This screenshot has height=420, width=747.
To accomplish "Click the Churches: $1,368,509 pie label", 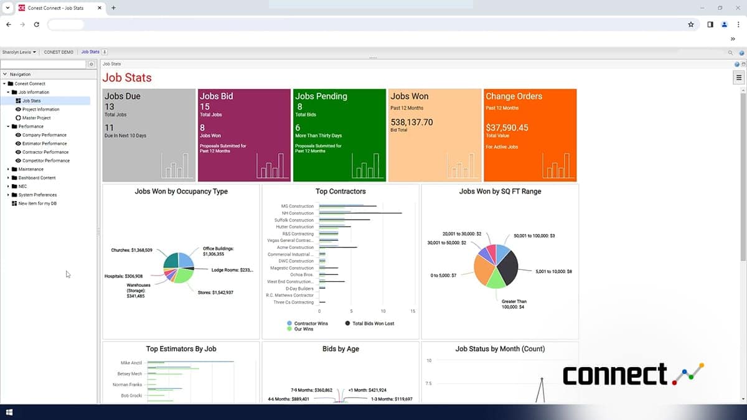I will point(132,250).
